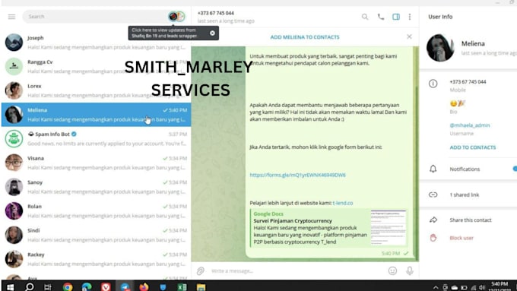
Task: Start a voice call with Meliena
Action: coord(381,17)
